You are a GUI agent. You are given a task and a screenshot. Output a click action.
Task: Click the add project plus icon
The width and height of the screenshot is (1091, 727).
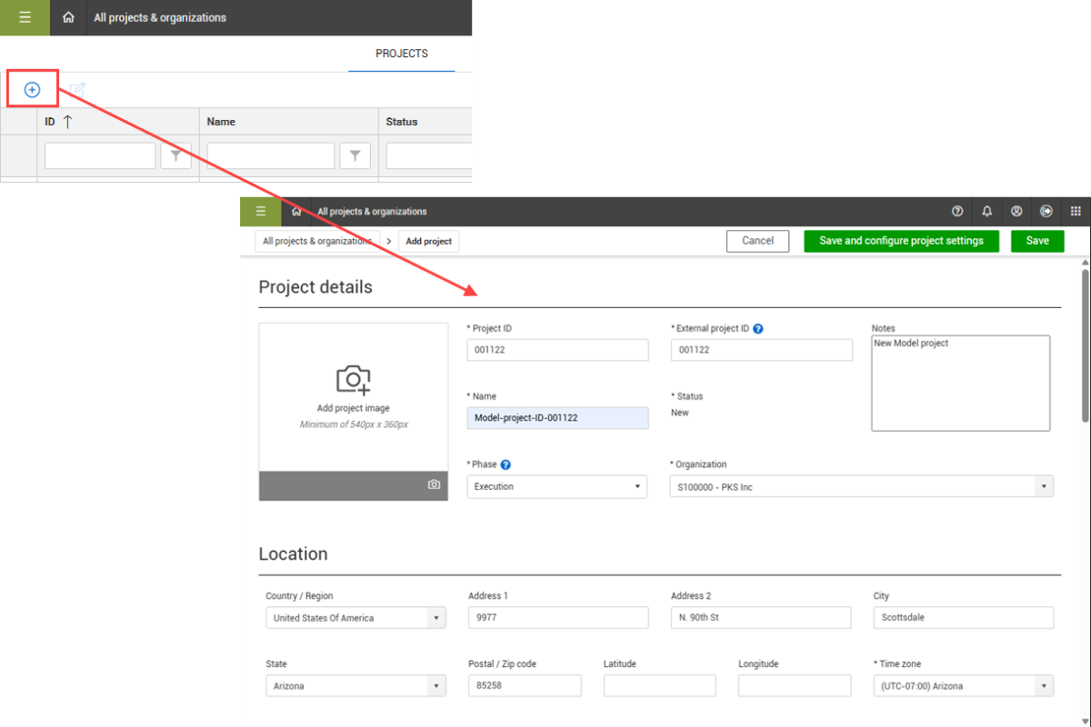click(32, 90)
